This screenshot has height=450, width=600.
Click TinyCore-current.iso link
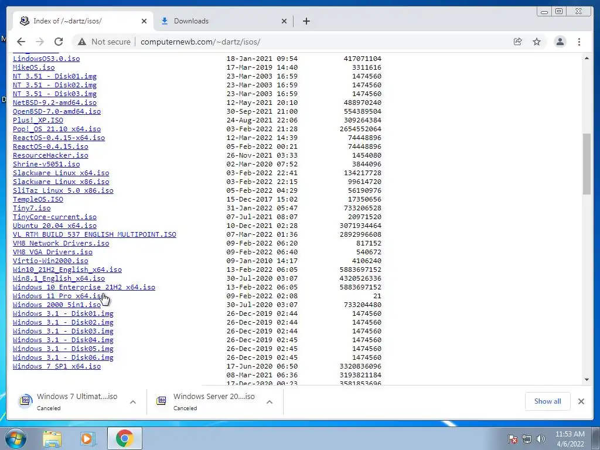(54, 217)
